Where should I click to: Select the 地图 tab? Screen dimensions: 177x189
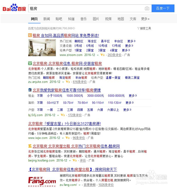pyautogui.click(x=121, y=19)
